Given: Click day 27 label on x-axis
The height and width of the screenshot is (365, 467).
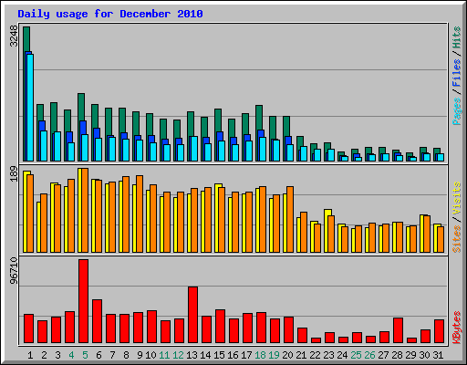Looking at the screenshot, I should coord(383,355).
